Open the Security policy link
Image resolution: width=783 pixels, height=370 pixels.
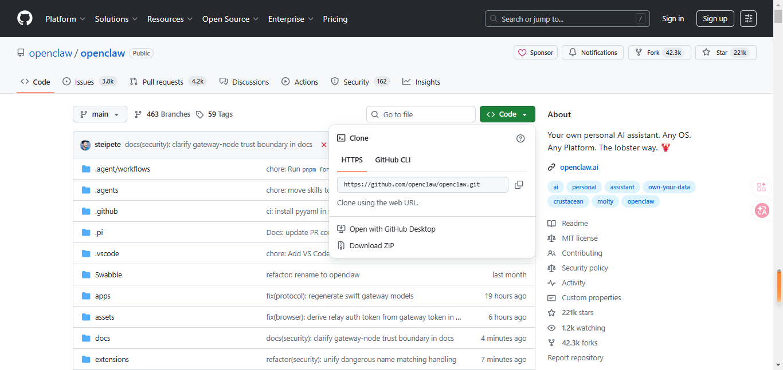[578, 268]
